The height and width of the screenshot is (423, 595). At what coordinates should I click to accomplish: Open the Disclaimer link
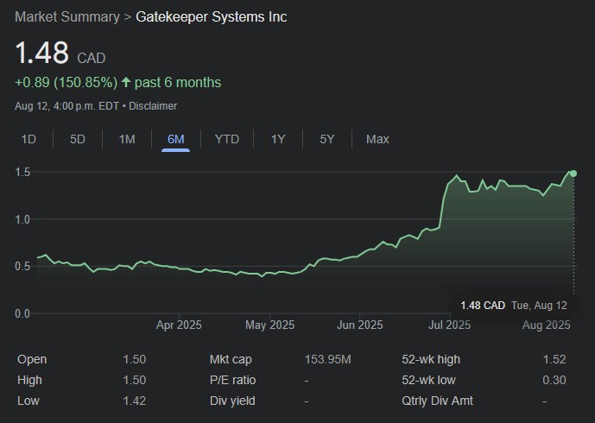coord(154,106)
